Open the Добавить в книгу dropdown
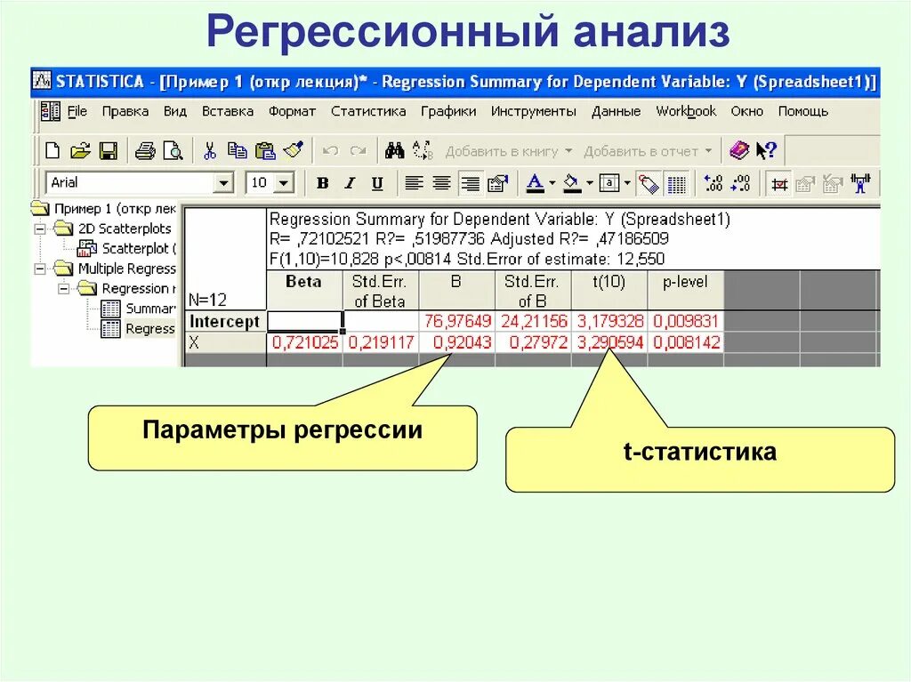911x682 pixels. point(568,151)
